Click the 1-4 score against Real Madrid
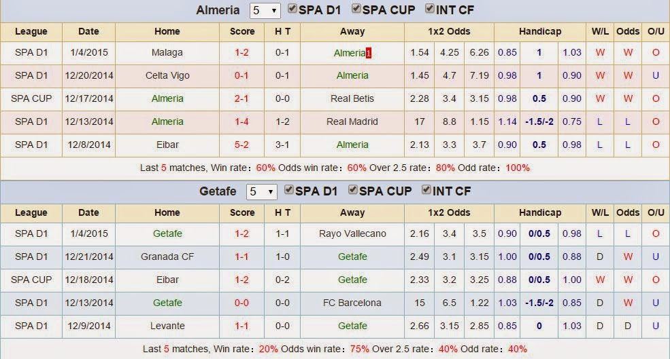 (241, 122)
